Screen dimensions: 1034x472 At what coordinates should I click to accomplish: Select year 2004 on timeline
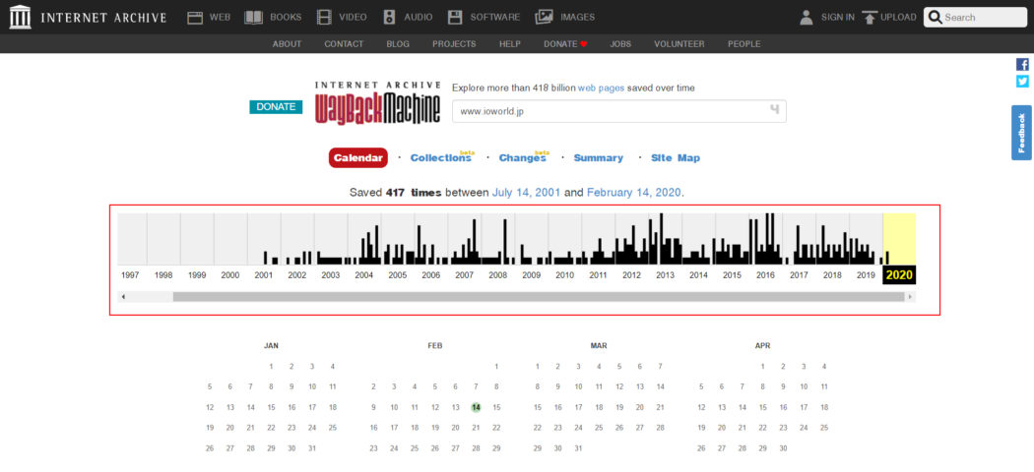click(x=364, y=275)
